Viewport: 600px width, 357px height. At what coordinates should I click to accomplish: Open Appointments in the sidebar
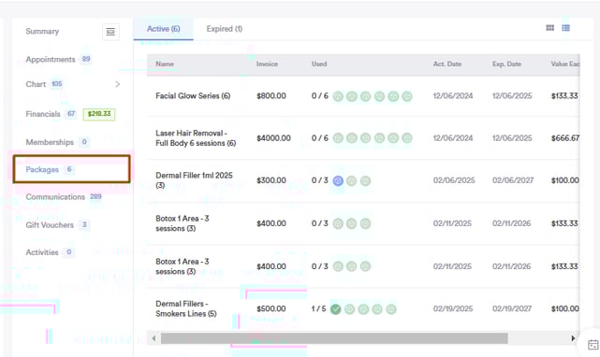tap(51, 59)
